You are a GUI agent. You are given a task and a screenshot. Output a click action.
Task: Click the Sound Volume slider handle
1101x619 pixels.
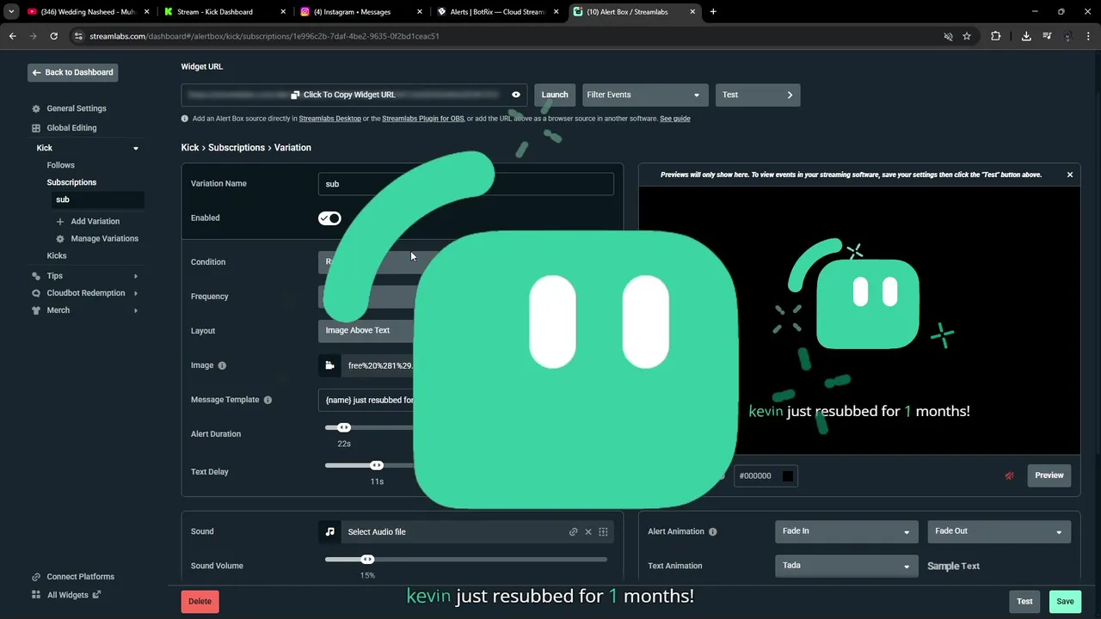[x=367, y=560]
